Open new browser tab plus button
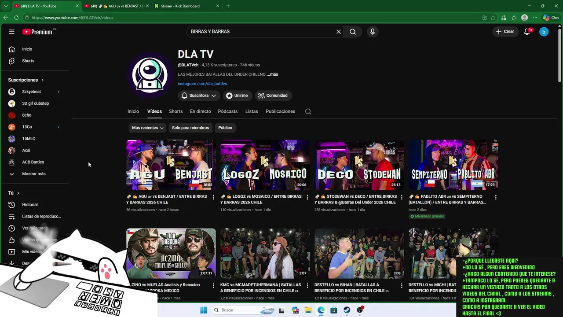The width and height of the screenshot is (563, 317). coord(228,6)
